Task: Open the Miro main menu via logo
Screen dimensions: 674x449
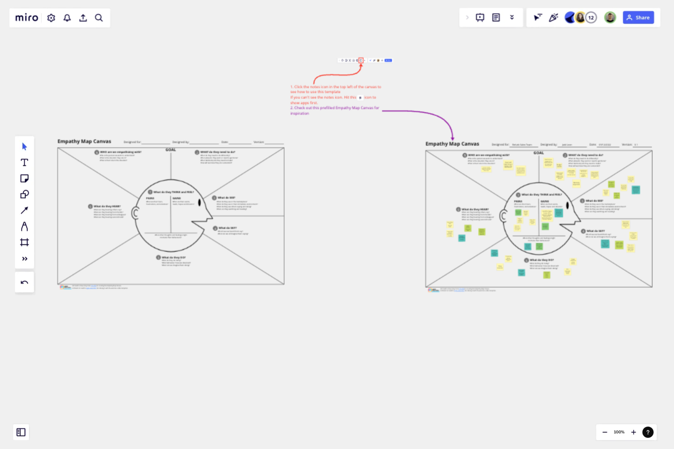Action: [x=26, y=17]
